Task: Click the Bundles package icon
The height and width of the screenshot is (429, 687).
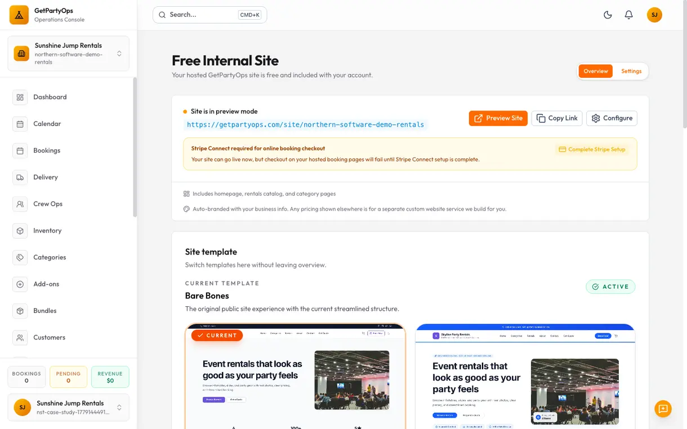Action: click(20, 311)
